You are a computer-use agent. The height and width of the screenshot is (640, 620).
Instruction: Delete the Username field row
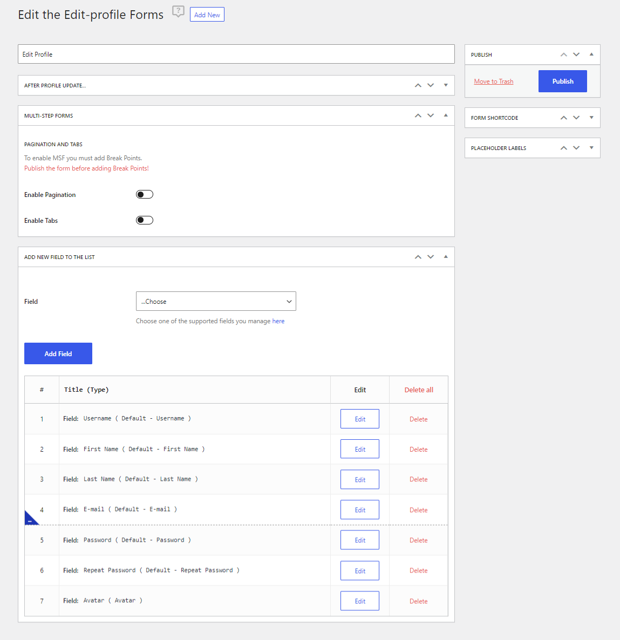(418, 419)
